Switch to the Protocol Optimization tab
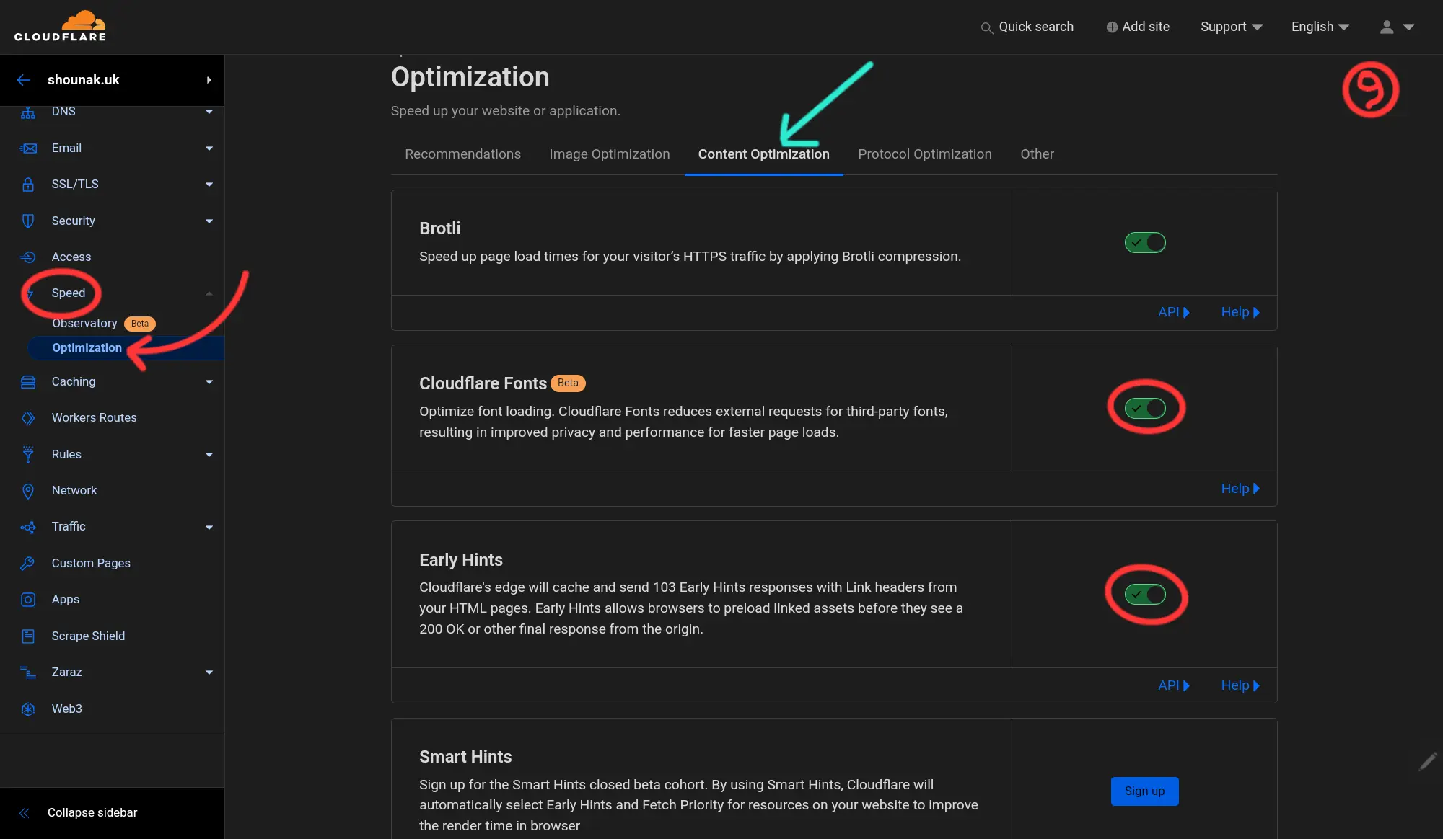 [x=924, y=155]
